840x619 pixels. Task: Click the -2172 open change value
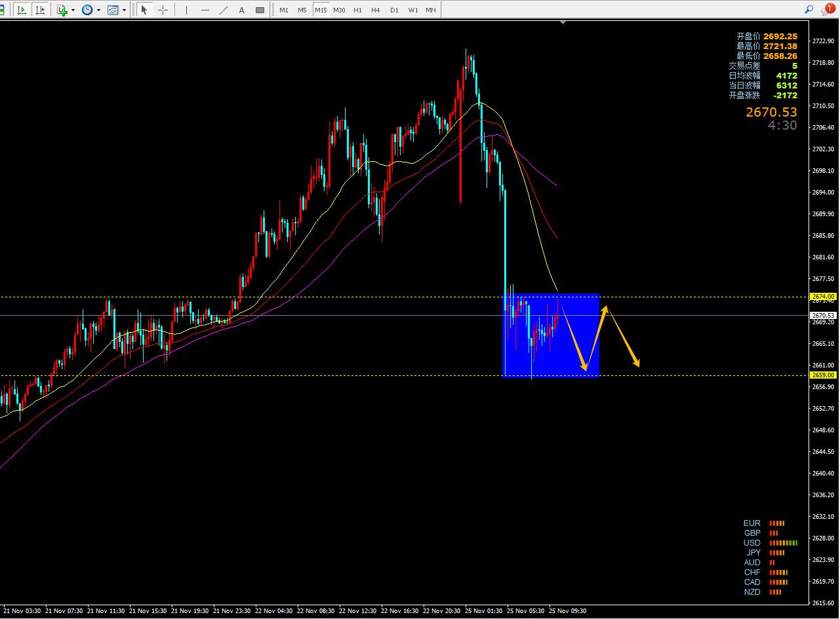[786, 96]
